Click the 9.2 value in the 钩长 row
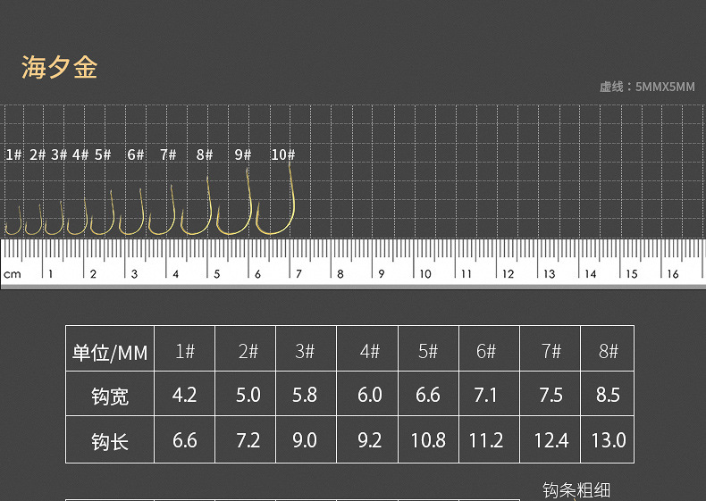 point(370,440)
